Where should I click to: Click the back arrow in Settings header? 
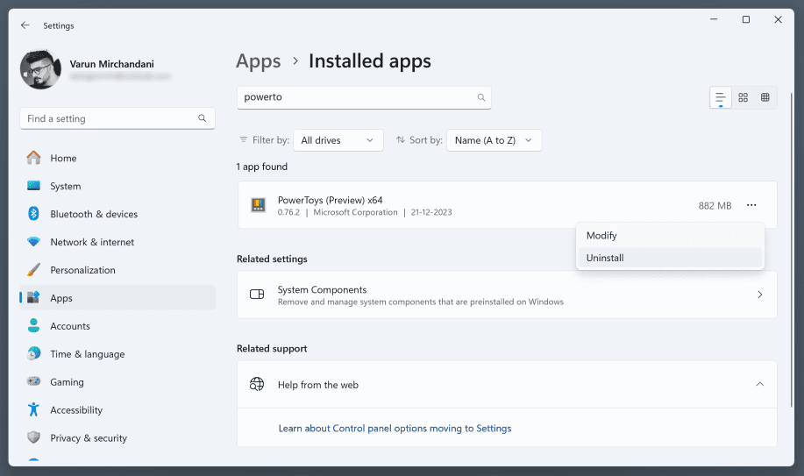(25, 25)
